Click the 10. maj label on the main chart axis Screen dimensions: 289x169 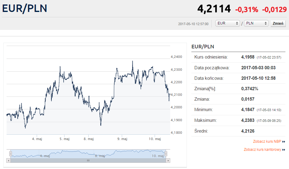(155, 139)
